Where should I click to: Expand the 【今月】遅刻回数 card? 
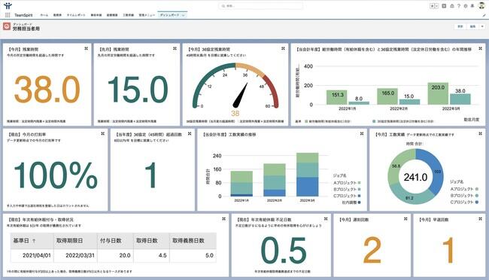click(x=405, y=219)
